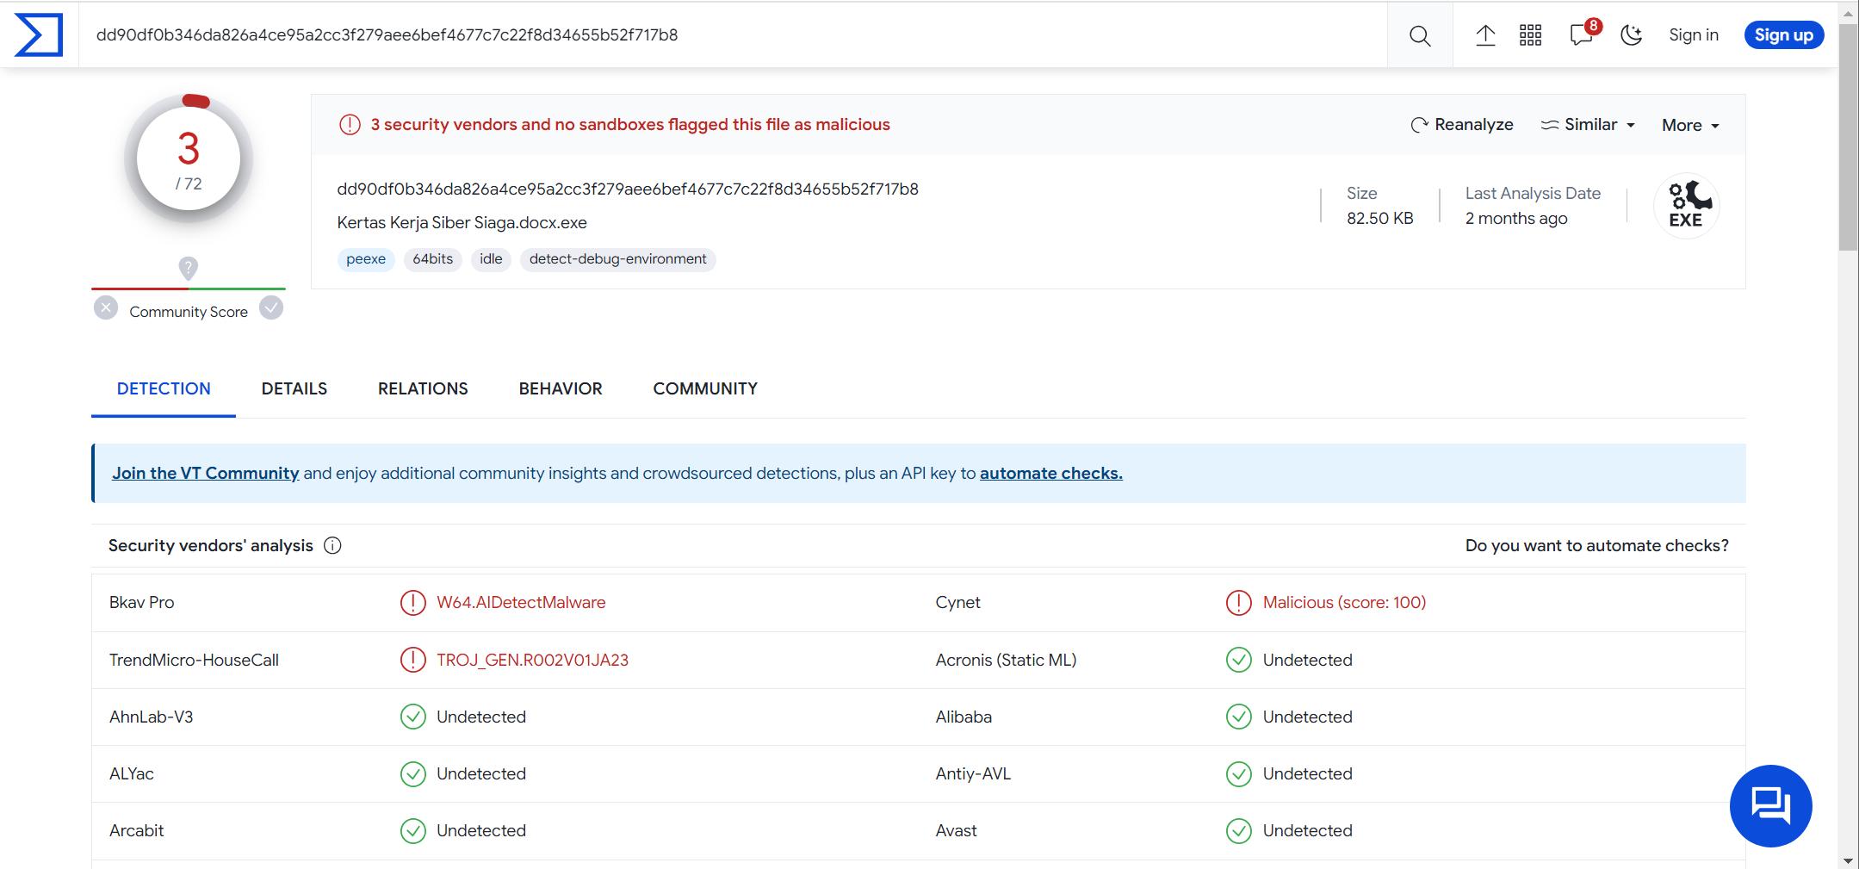Image resolution: width=1859 pixels, height=869 pixels.
Task: Vote harmless with Community Score check icon
Action: [x=271, y=307]
